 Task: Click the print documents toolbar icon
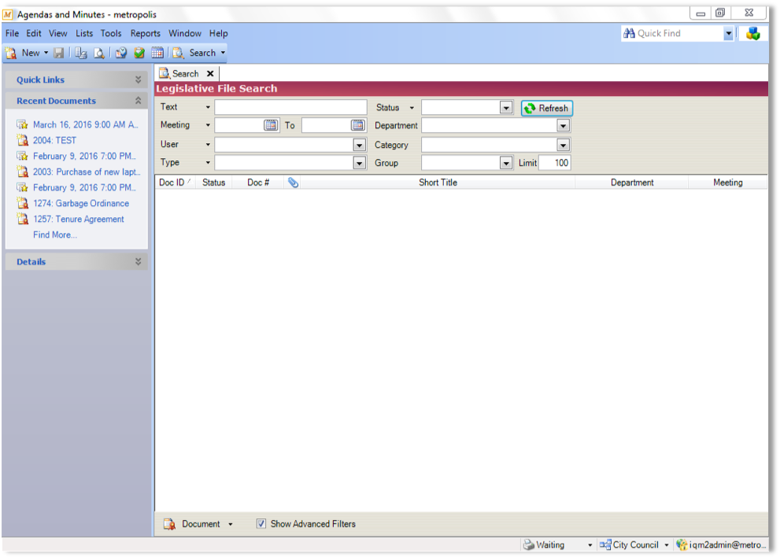[x=80, y=53]
